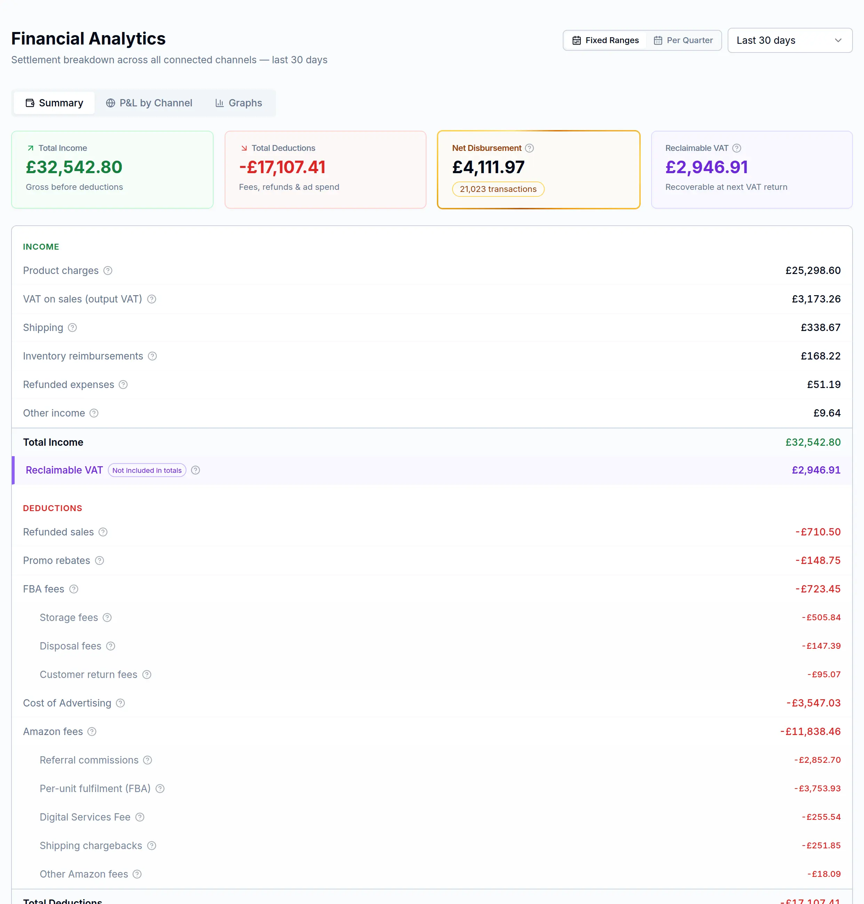
Task: Show Disposal fees help tooltip icon
Action: (111, 646)
